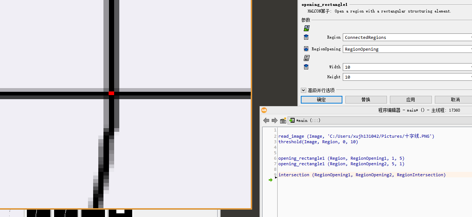Click the icon beside the Width parameter
472x217 pixels.
[x=306, y=67]
